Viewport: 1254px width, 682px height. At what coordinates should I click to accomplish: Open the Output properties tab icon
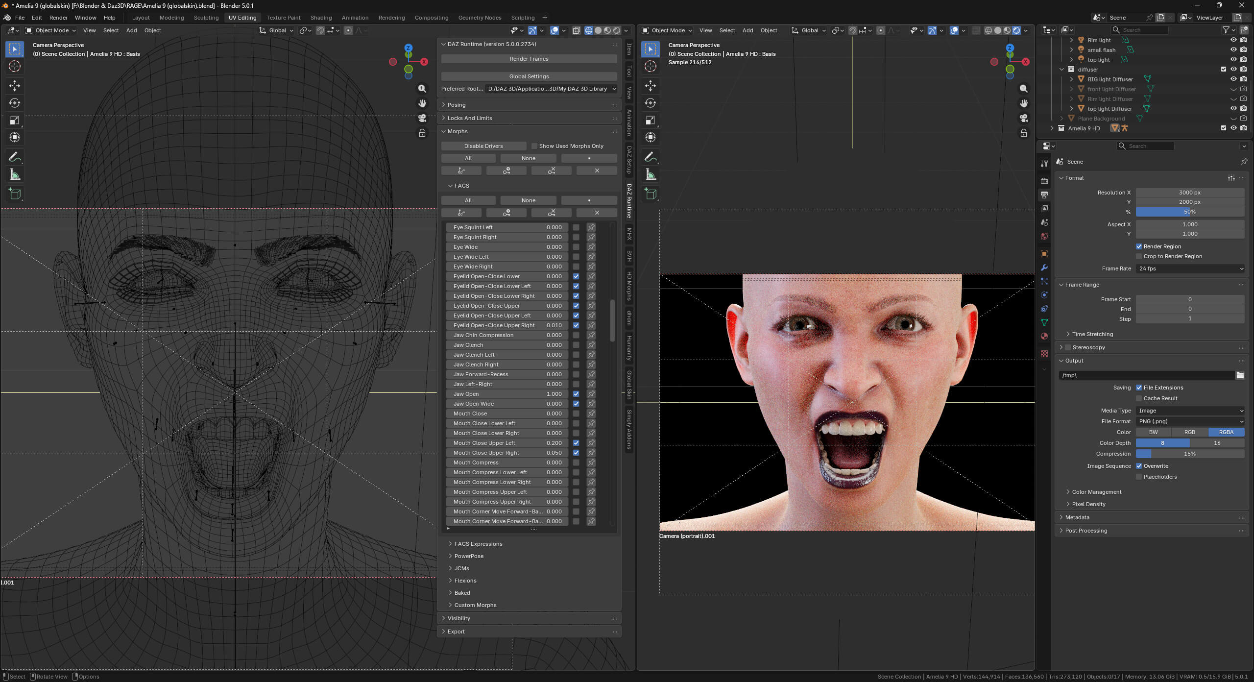(x=1044, y=195)
